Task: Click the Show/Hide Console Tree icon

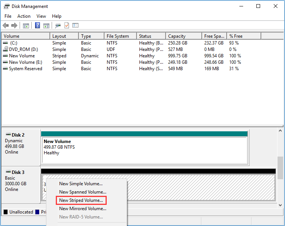Action: click(26, 25)
